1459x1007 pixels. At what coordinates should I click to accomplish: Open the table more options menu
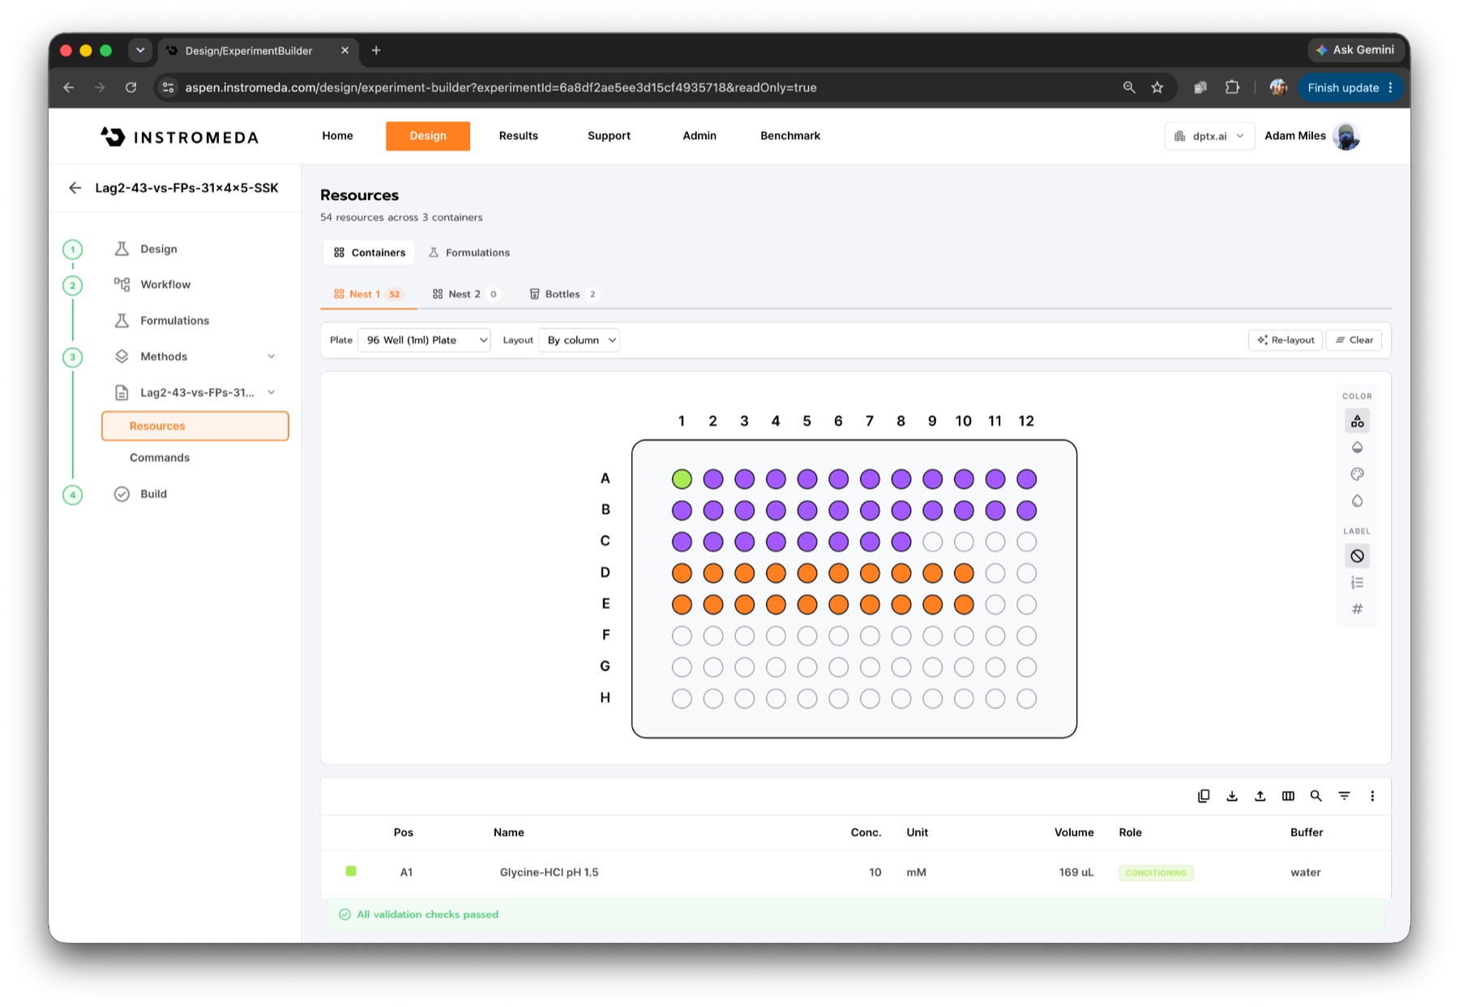[x=1372, y=796]
